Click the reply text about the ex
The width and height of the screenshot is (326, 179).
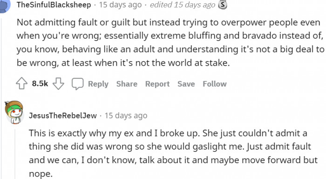point(173,153)
